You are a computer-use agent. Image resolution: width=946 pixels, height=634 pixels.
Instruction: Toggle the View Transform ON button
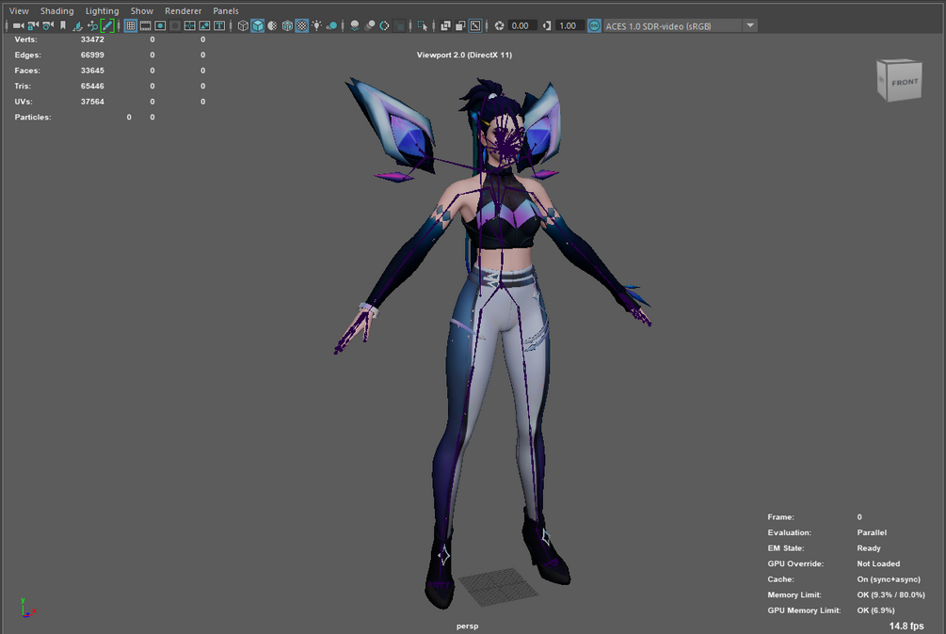594,25
